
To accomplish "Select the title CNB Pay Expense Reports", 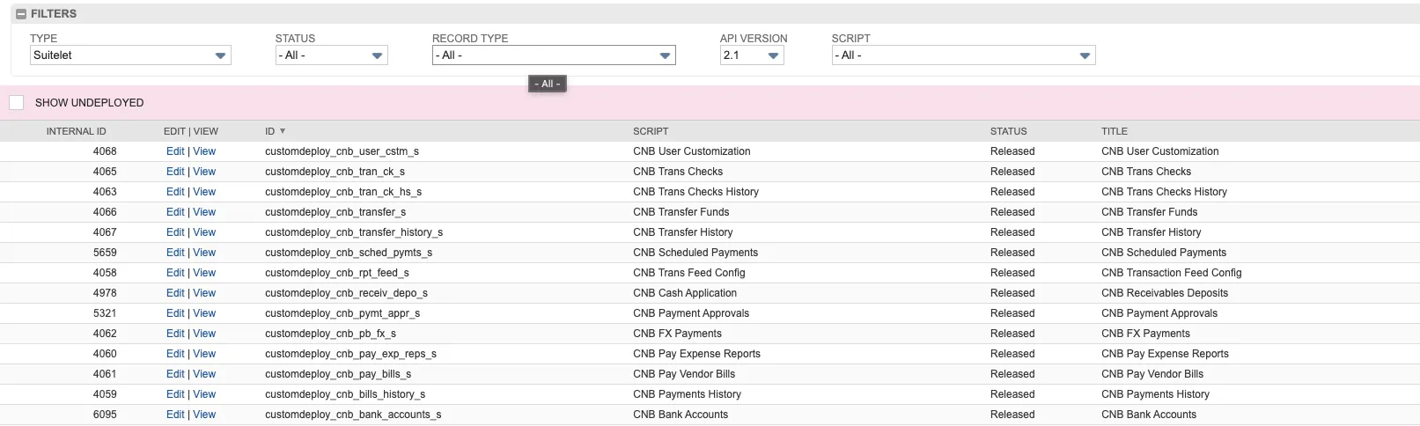I will point(1165,354).
